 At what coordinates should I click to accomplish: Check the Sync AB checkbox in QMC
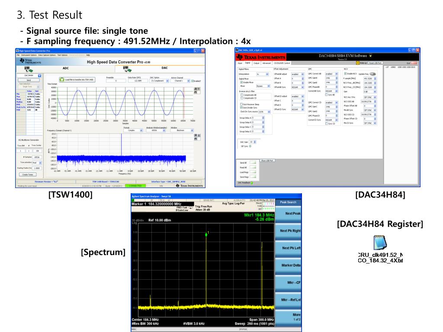click(x=326, y=95)
